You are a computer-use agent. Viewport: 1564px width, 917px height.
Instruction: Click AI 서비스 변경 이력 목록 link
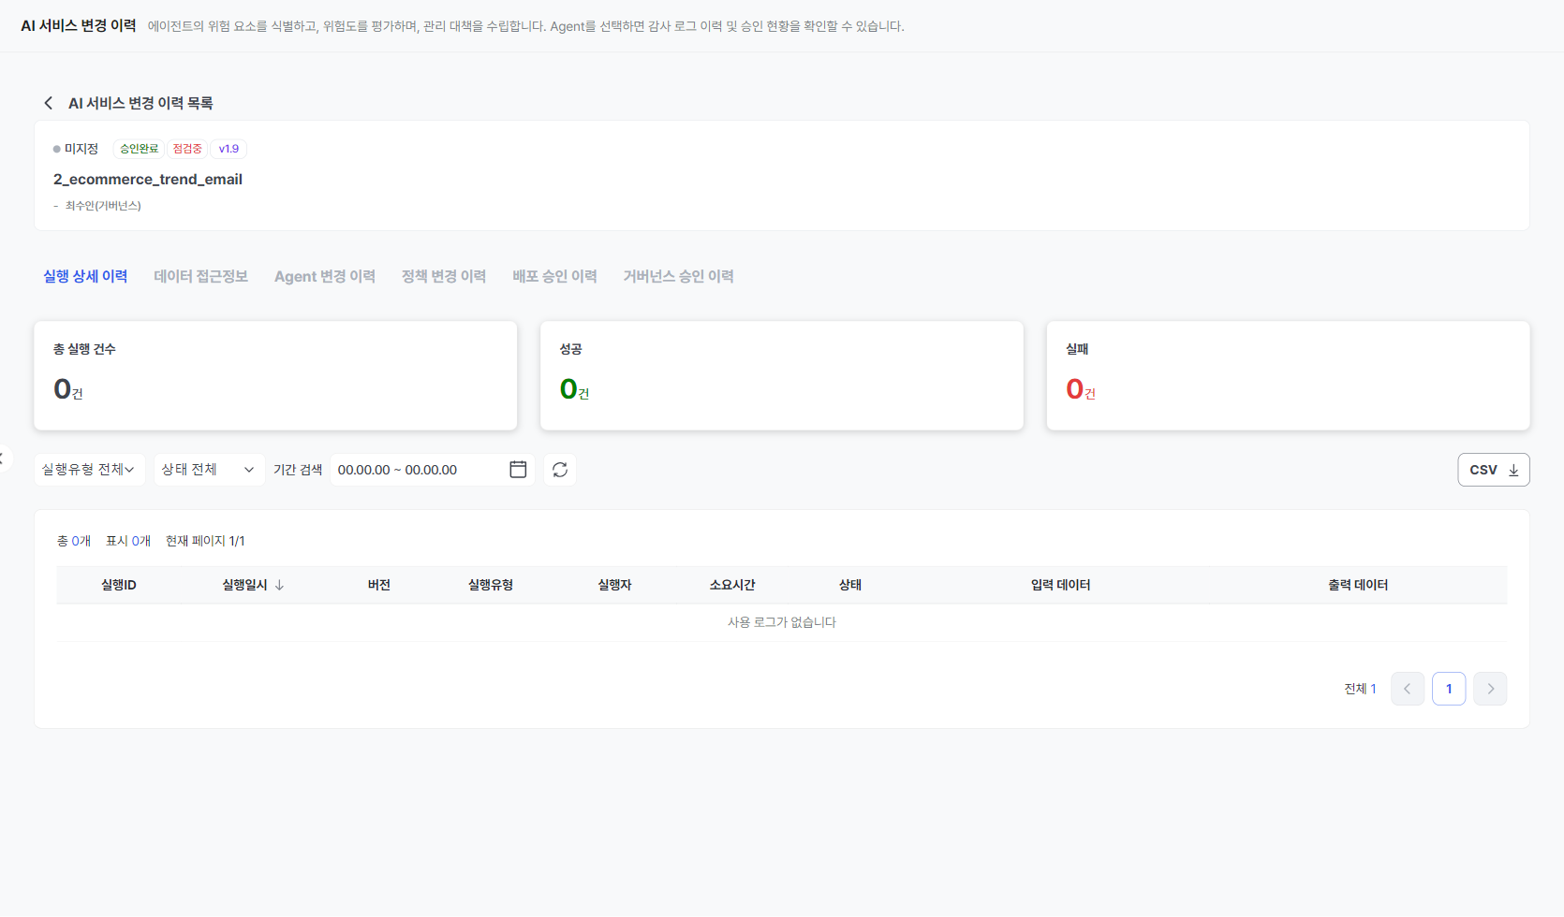click(x=140, y=103)
